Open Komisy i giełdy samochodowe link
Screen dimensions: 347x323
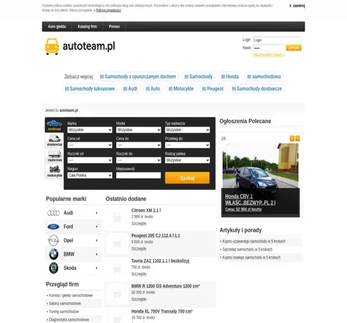pos(71,295)
